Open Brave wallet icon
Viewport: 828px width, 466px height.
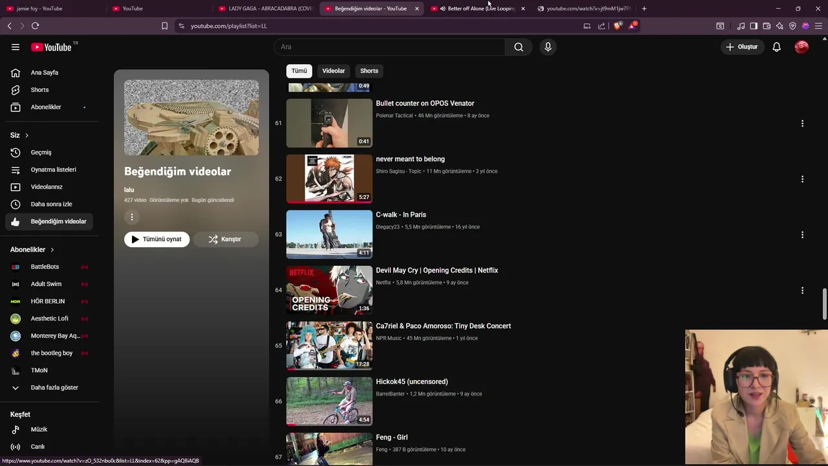(767, 26)
